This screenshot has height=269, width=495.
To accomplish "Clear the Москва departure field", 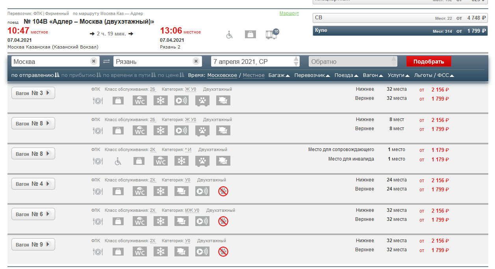I will (x=93, y=62).
